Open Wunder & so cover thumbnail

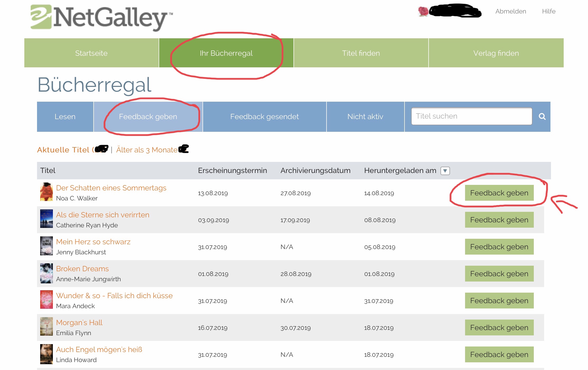tap(46, 300)
